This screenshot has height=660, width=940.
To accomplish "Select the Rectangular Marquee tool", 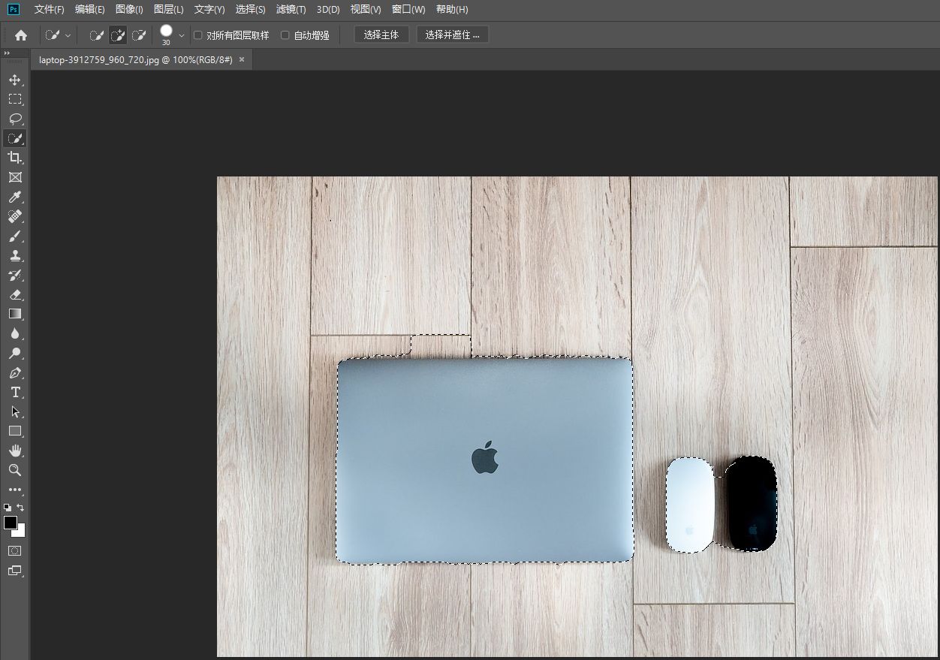I will click(15, 99).
